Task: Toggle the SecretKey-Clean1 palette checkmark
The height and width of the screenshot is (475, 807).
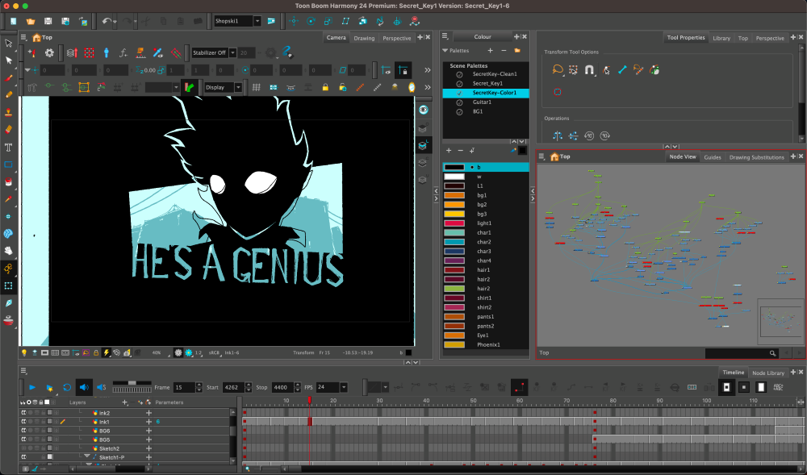Action: tap(459, 74)
